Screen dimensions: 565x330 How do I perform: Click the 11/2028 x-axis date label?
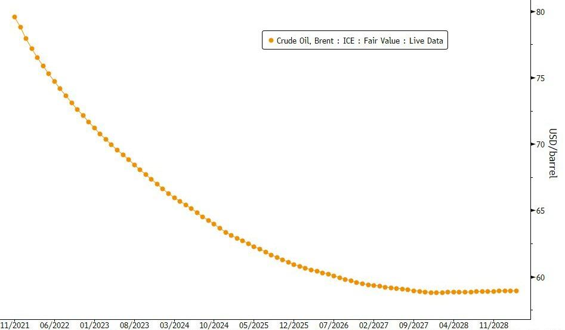[x=493, y=325]
